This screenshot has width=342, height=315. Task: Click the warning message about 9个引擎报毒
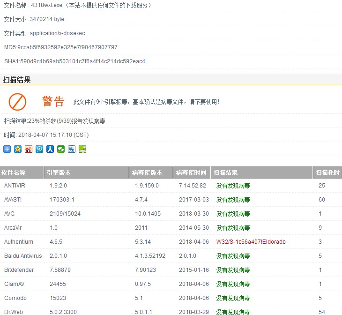pyautogui.click(x=147, y=102)
